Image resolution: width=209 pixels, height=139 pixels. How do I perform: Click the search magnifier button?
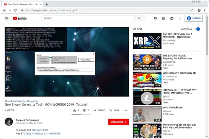[x=139, y=18]
